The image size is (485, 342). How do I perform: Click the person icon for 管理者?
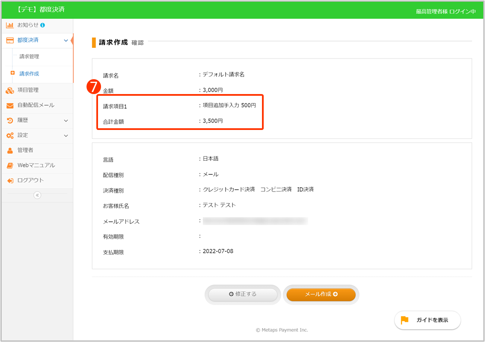(x=10, y=150)
